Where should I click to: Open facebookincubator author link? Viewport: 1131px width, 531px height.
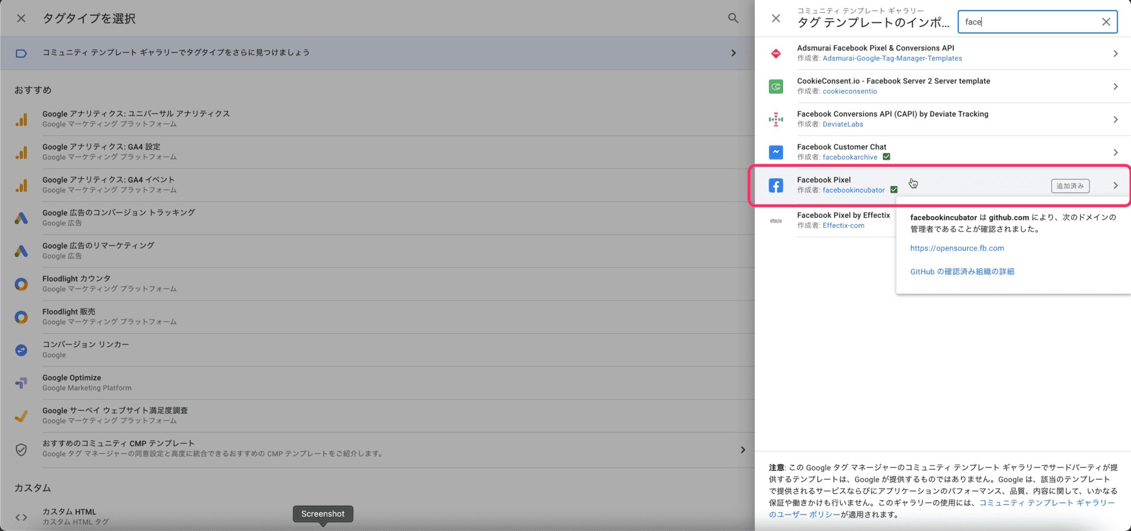tap(854, 190)
